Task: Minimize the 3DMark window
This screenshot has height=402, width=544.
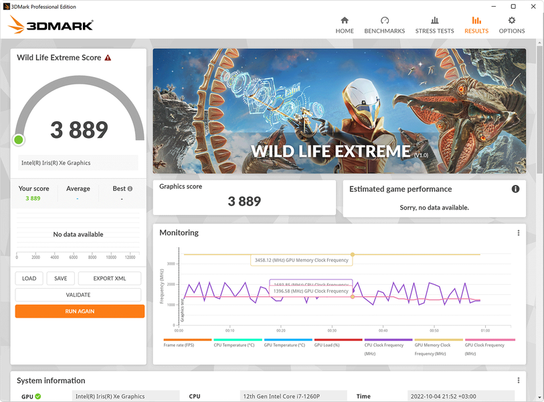Action: pyautogui.click(x=493, y=7)
